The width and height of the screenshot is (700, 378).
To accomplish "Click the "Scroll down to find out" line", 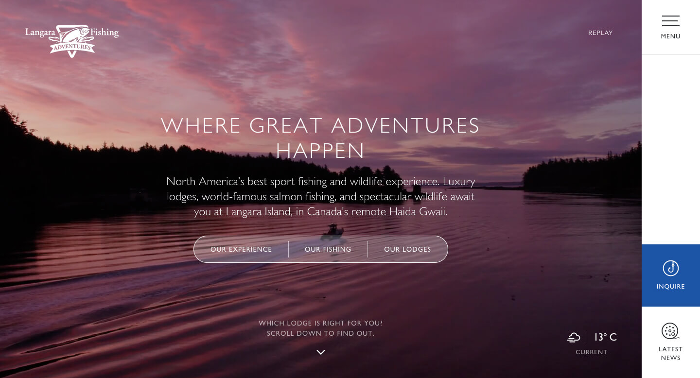I will click(321, 334).
